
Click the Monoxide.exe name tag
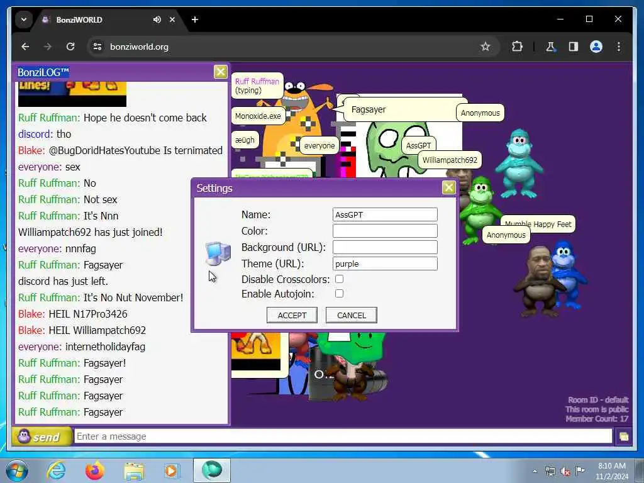pos(258,116)
